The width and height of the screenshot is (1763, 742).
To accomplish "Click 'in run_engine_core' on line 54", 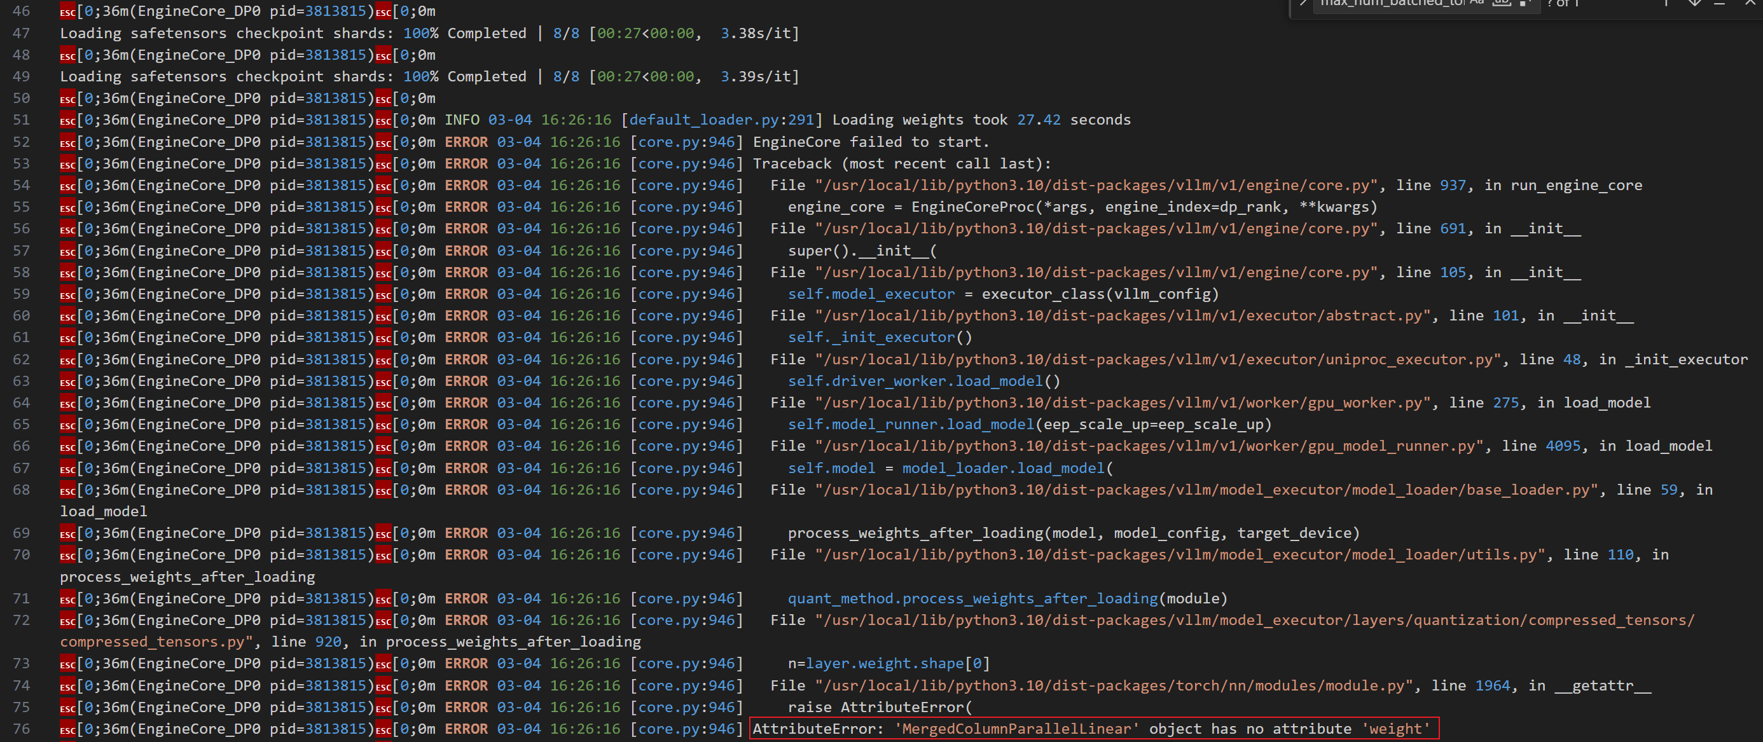I will point(1563,186).
